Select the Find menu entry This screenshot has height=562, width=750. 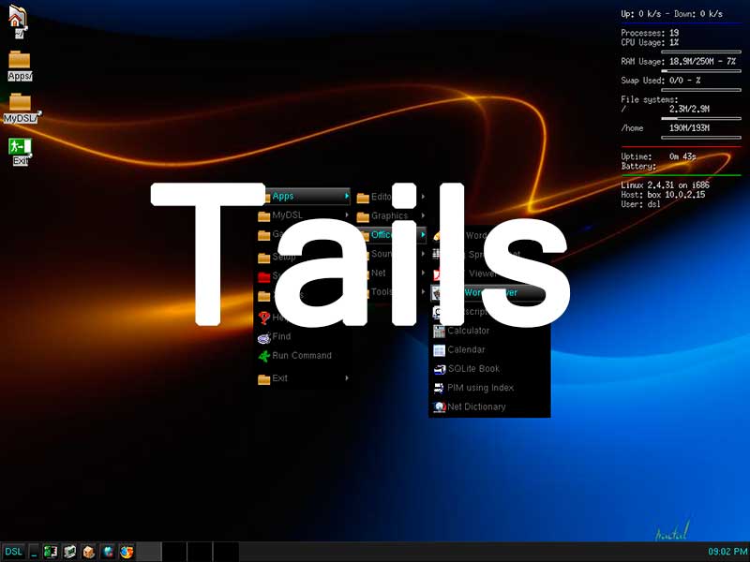[x=281, y=336]
